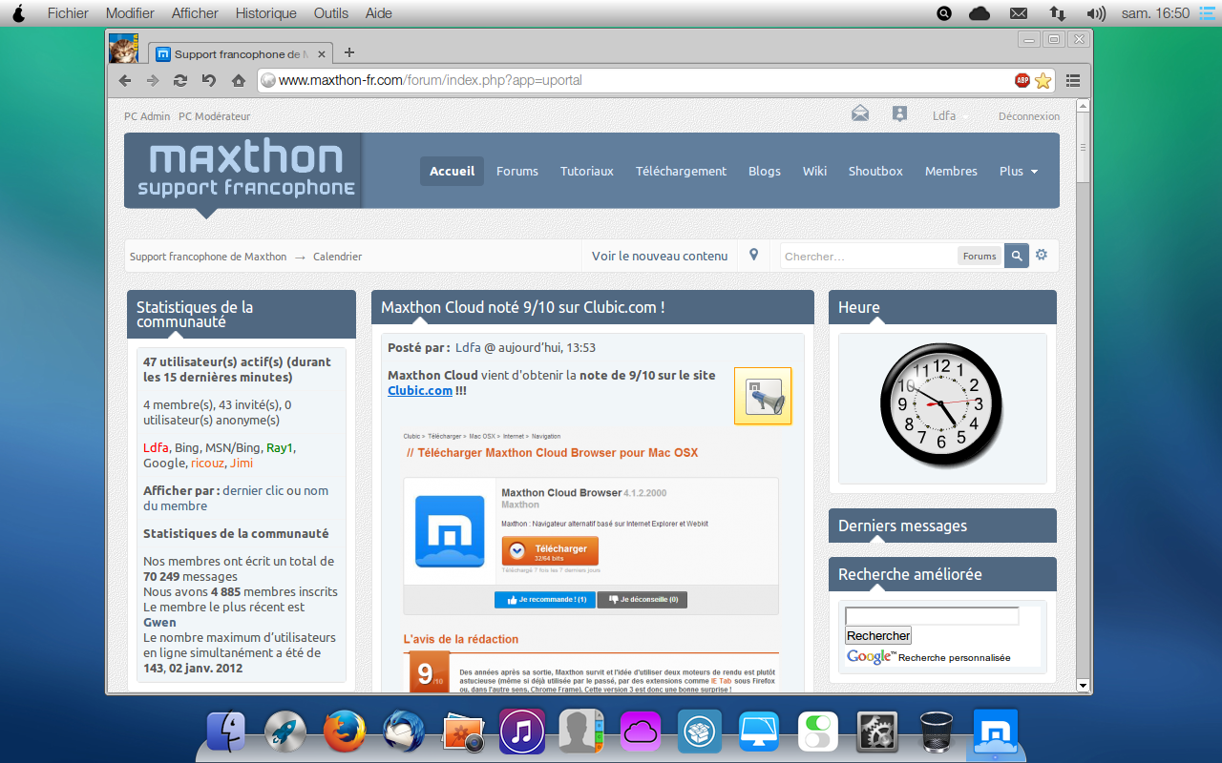Open Finder from the dock
The width and height of the screenshot is (1222, 763).
(x=226, y=732)
